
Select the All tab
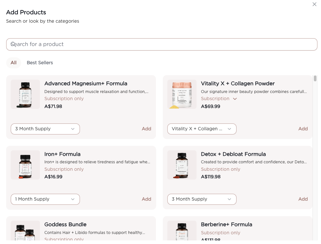coord(13,63)
